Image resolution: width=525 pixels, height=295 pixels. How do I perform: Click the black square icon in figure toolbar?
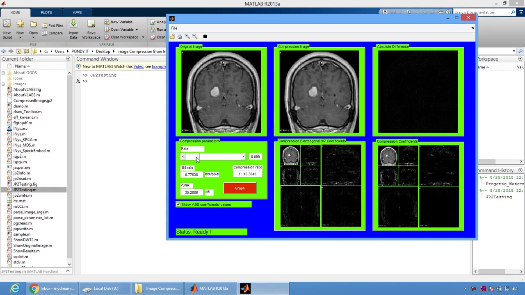point(205,37)
